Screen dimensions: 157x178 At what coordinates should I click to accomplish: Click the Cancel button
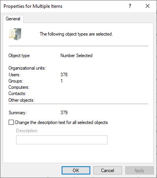click(108, 171)
